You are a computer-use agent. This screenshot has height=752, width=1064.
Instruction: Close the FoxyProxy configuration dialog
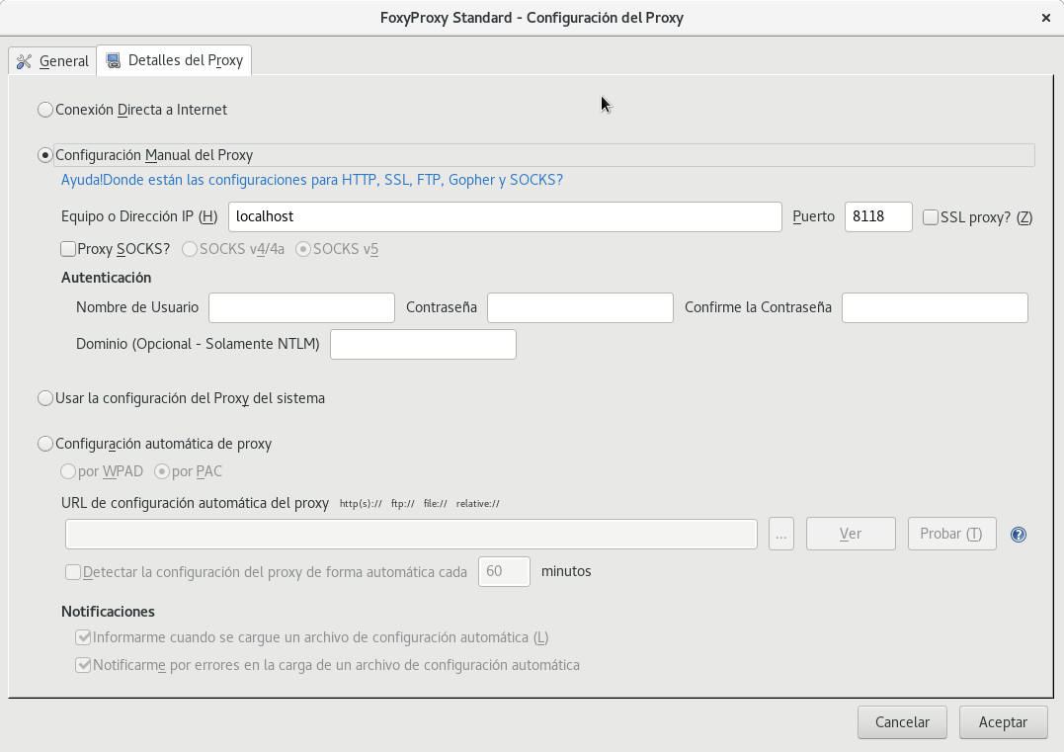click(1045, 19)
